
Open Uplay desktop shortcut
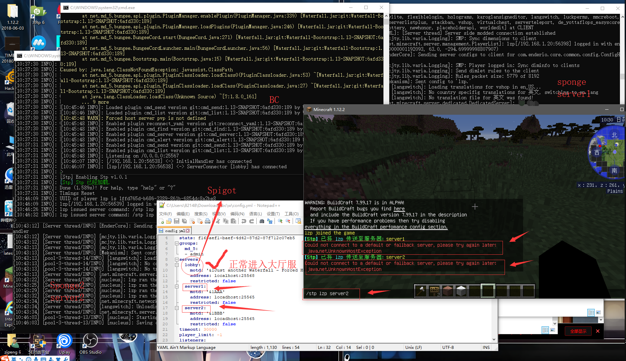[x=64, y=344]
